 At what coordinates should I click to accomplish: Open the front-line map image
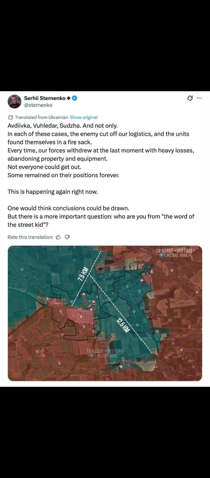pos(105,313)
